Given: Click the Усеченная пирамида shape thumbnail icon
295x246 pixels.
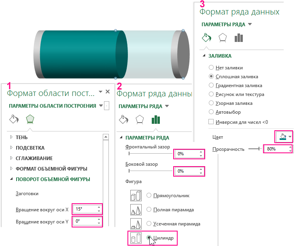Looking at the screenshot, I should (x=136, y=223).
